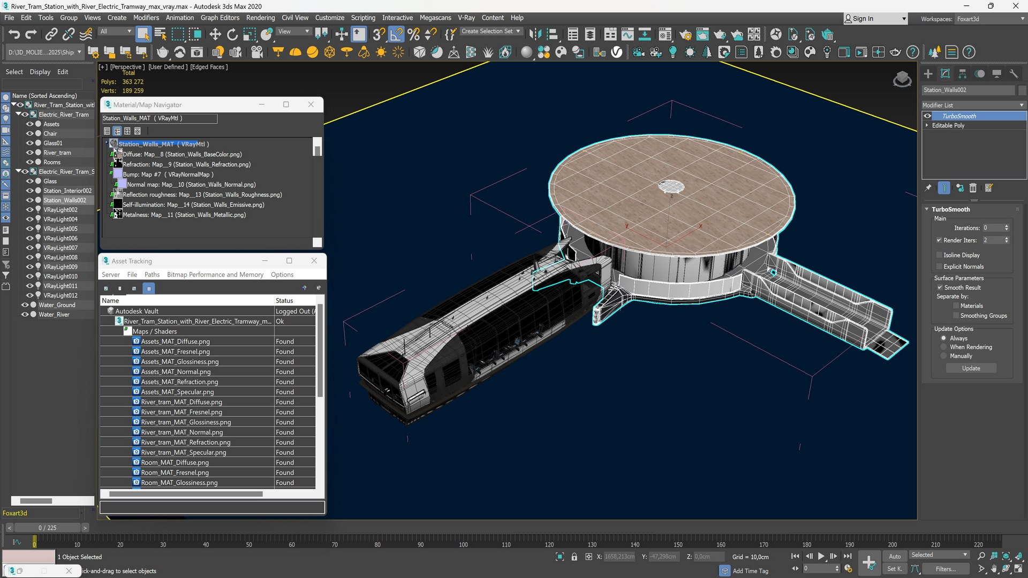Toggle the 3D Snaps icon
Viewport: 1028px width, 578px height.
click(379, 35)
